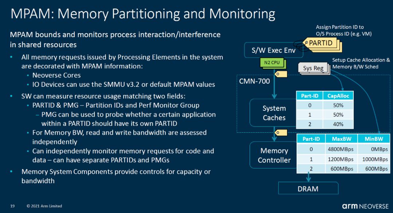This screenshot has width=393, height=213.
Task: Select the S/W Exec Env box
Action: point(273,50)
